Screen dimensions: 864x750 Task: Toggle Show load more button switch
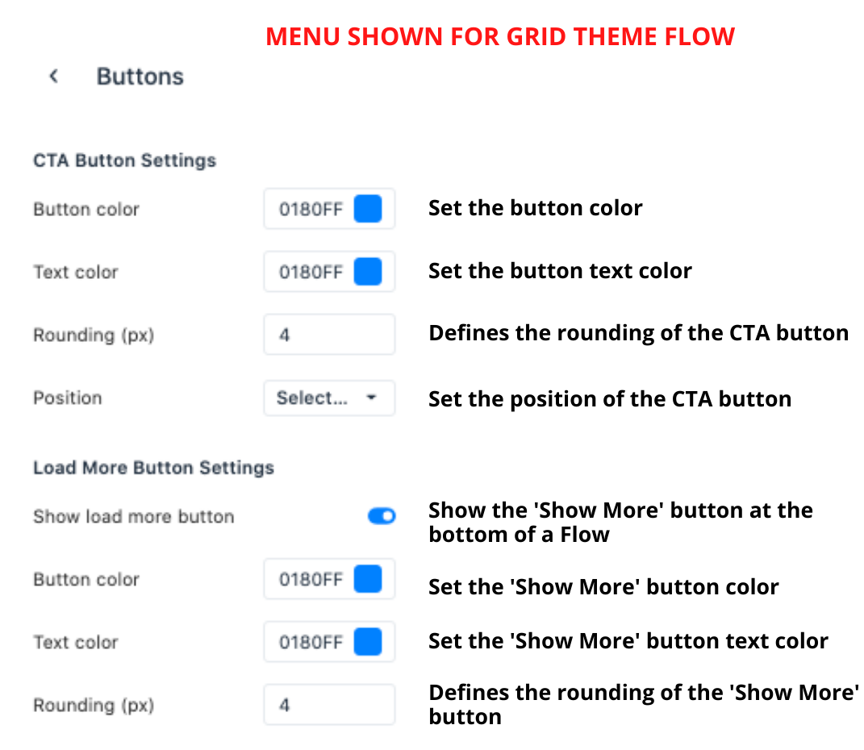pos(382,516)
